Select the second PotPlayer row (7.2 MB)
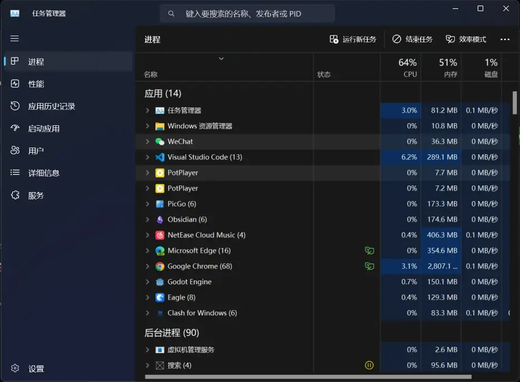This screenshot has height=382, width=520. [322, 188]
